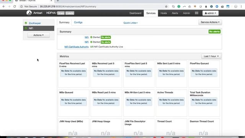Screen dimensions: 245x138
Task: Close the Ambari browser tab
Action: pyautogui.click(x=51, y=1)
